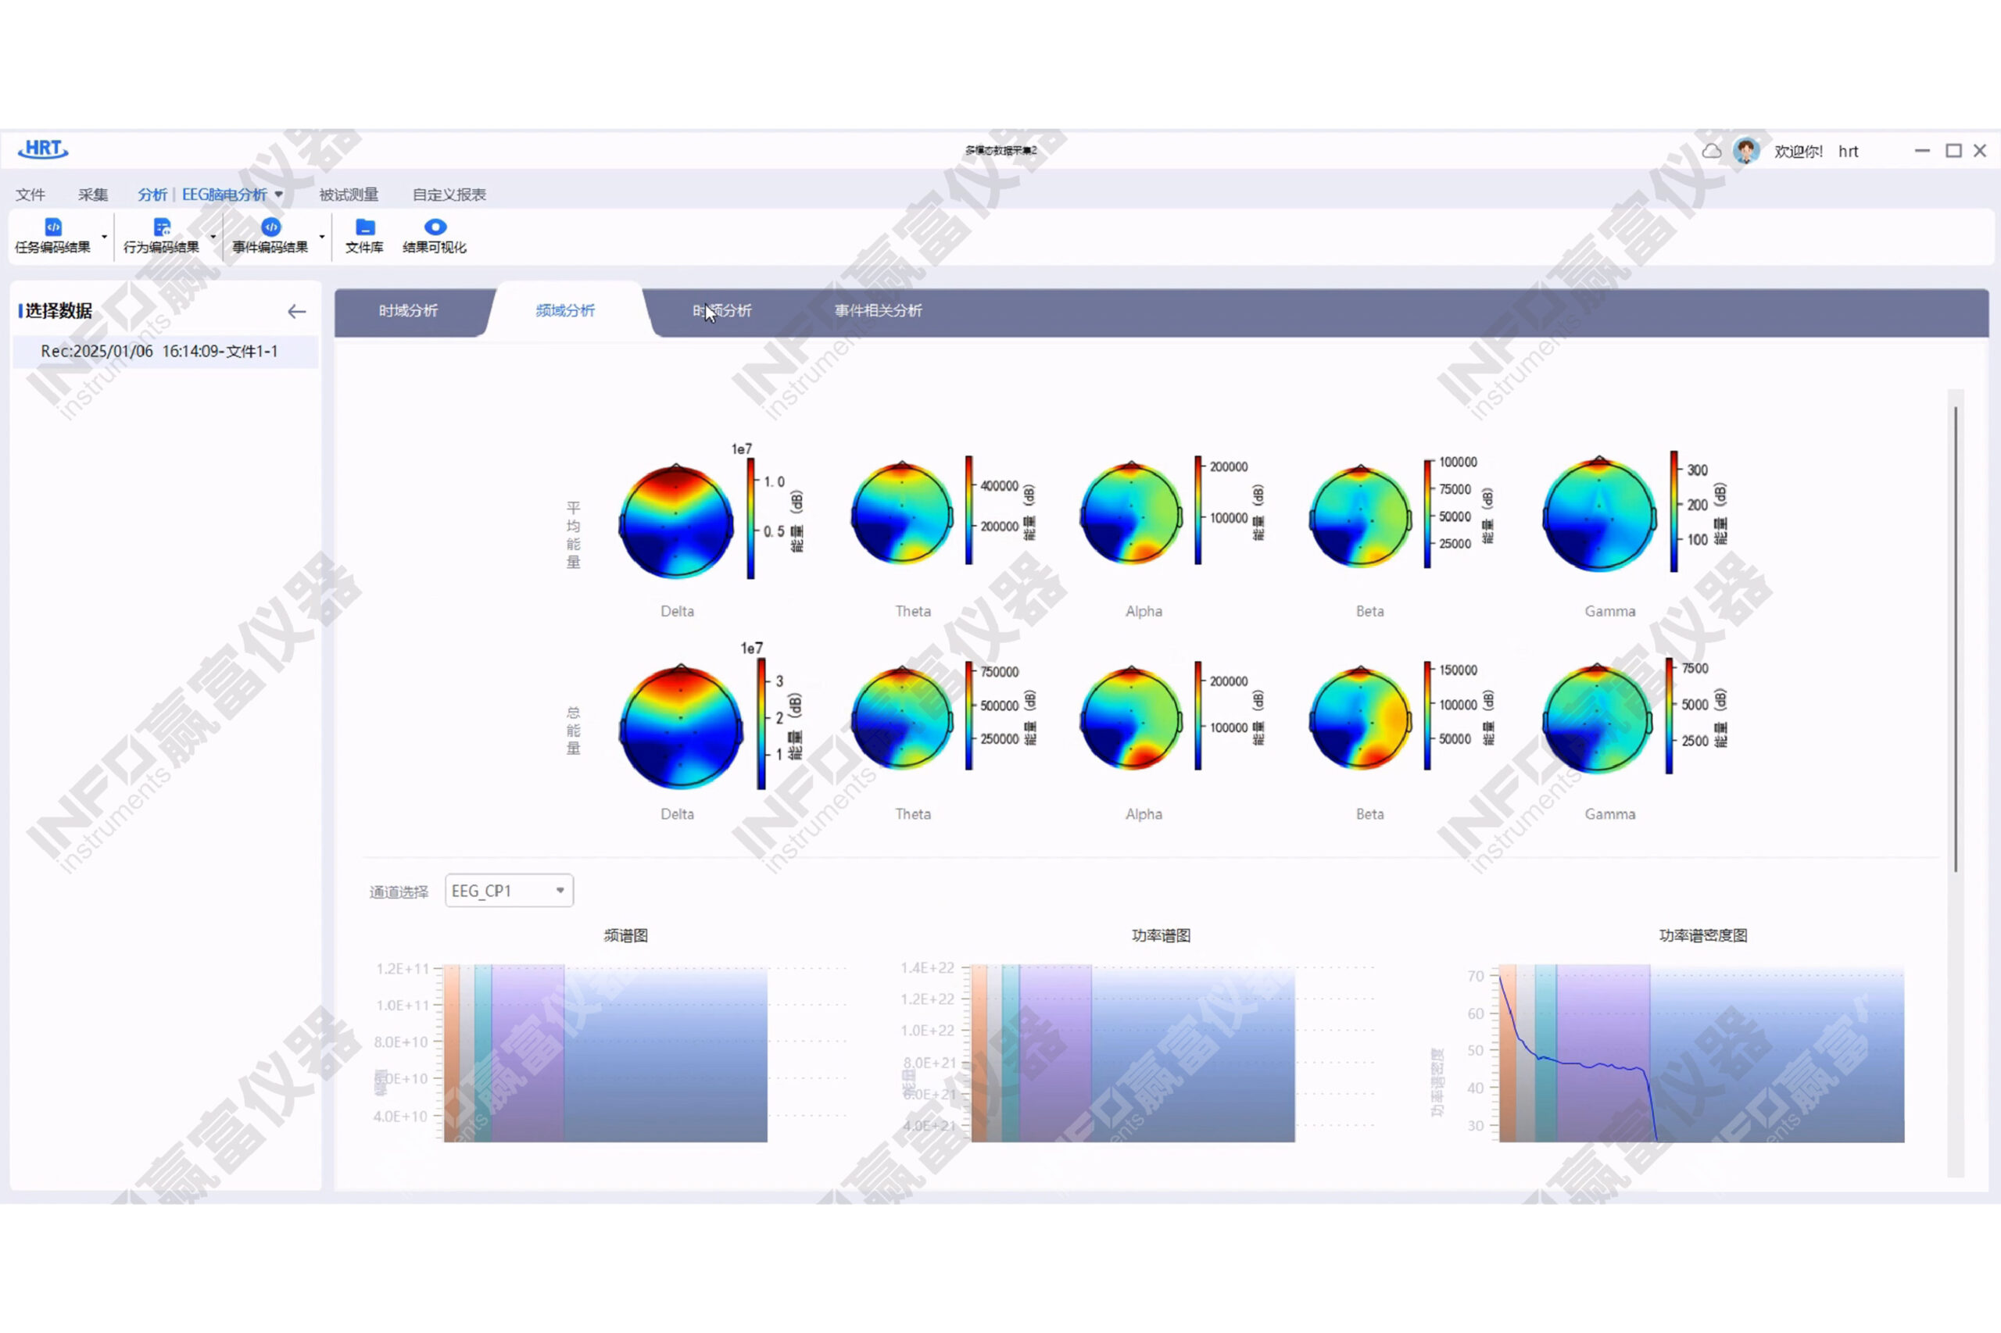Click the cloud sync icon
Viewport: 2001px width, 1333px height.
coord(1711,152)
